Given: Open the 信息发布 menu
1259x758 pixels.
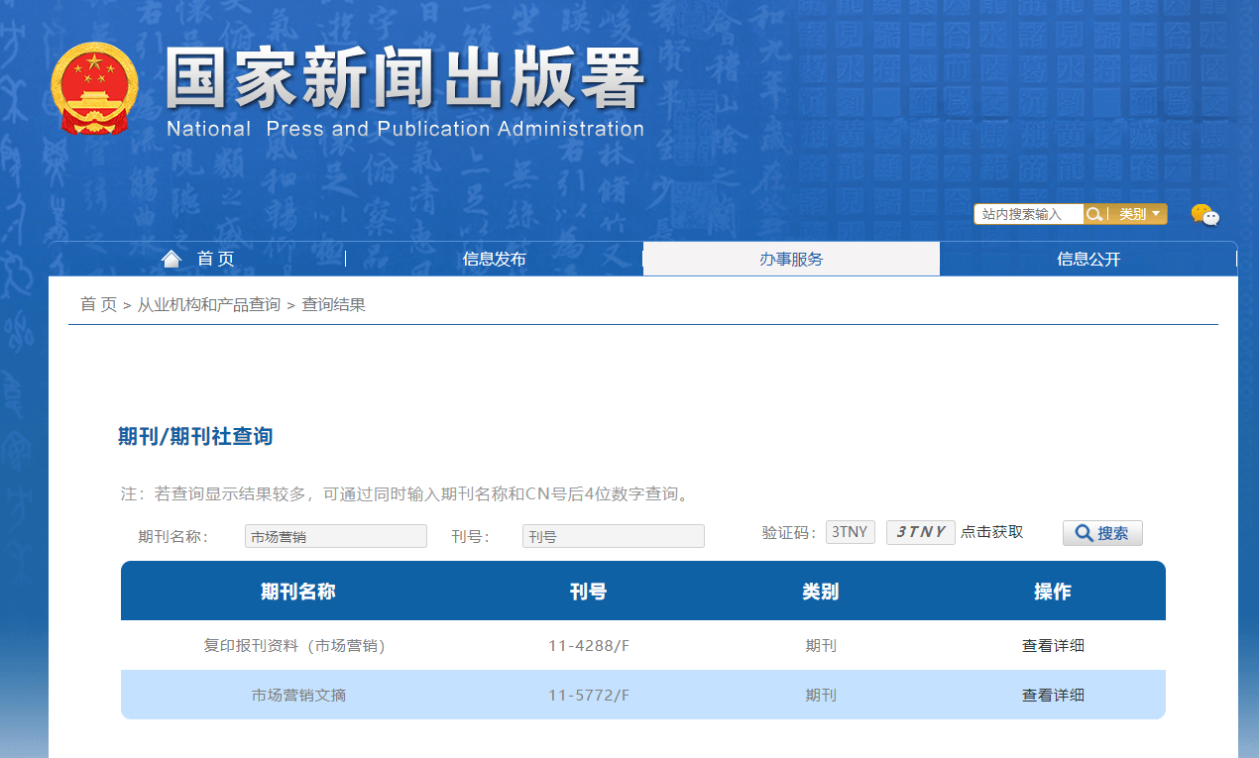Looking at the screenshot, I should (x=494, y=259).
